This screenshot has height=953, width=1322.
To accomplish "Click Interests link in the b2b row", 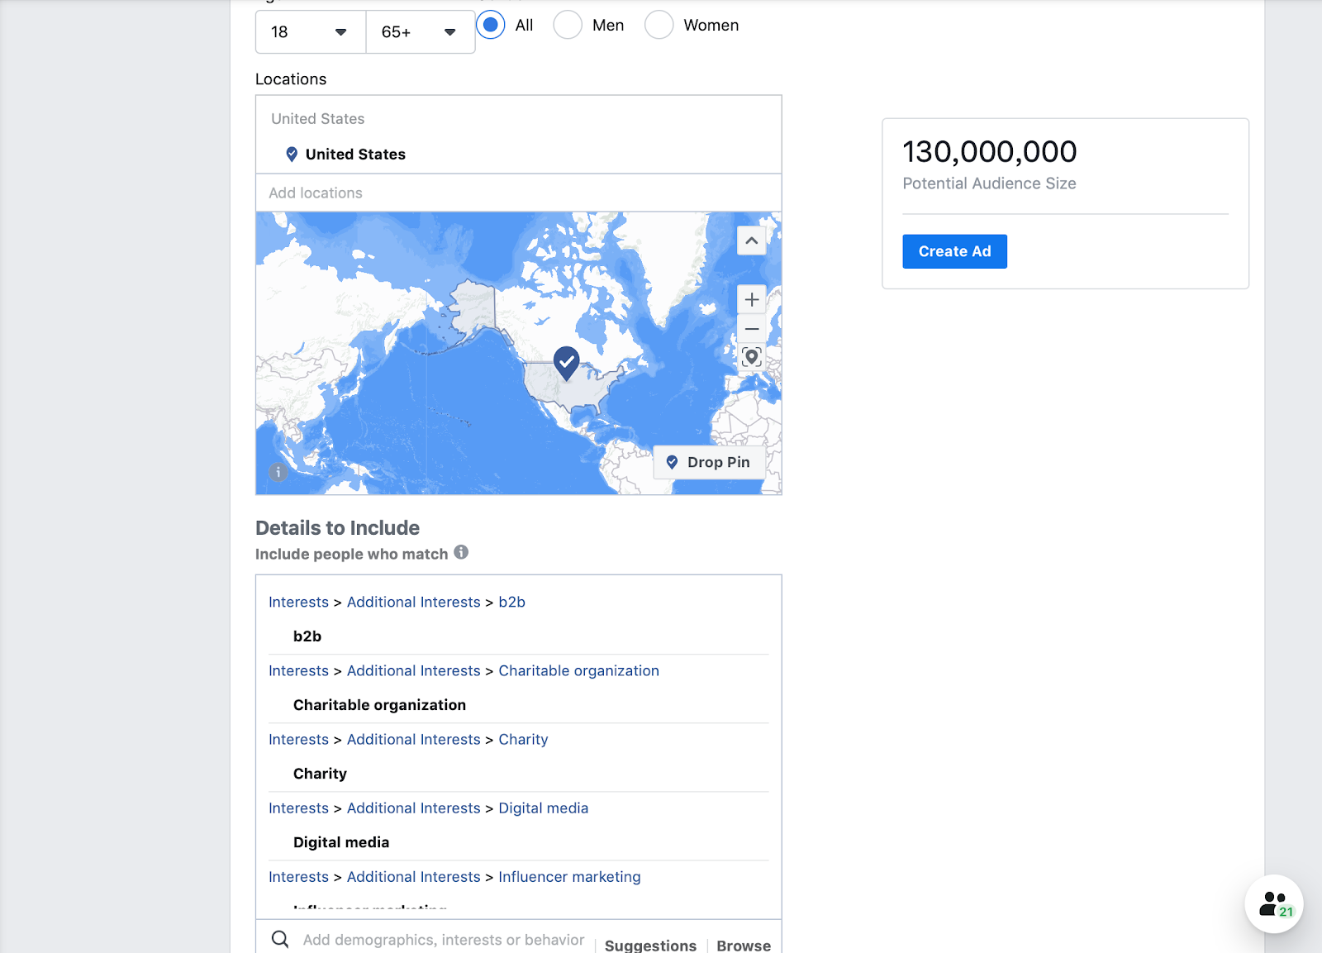I will [x=298, y=602].
